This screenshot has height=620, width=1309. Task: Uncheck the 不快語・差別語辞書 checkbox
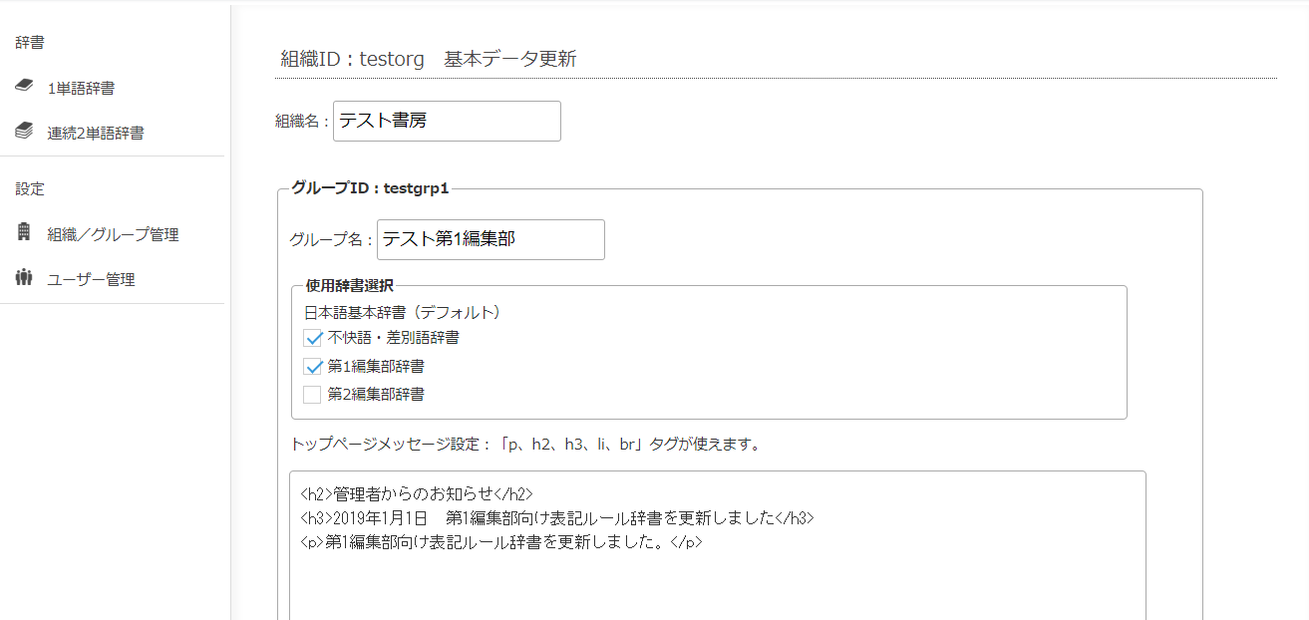pyautogui.click(x=313, y=338)
